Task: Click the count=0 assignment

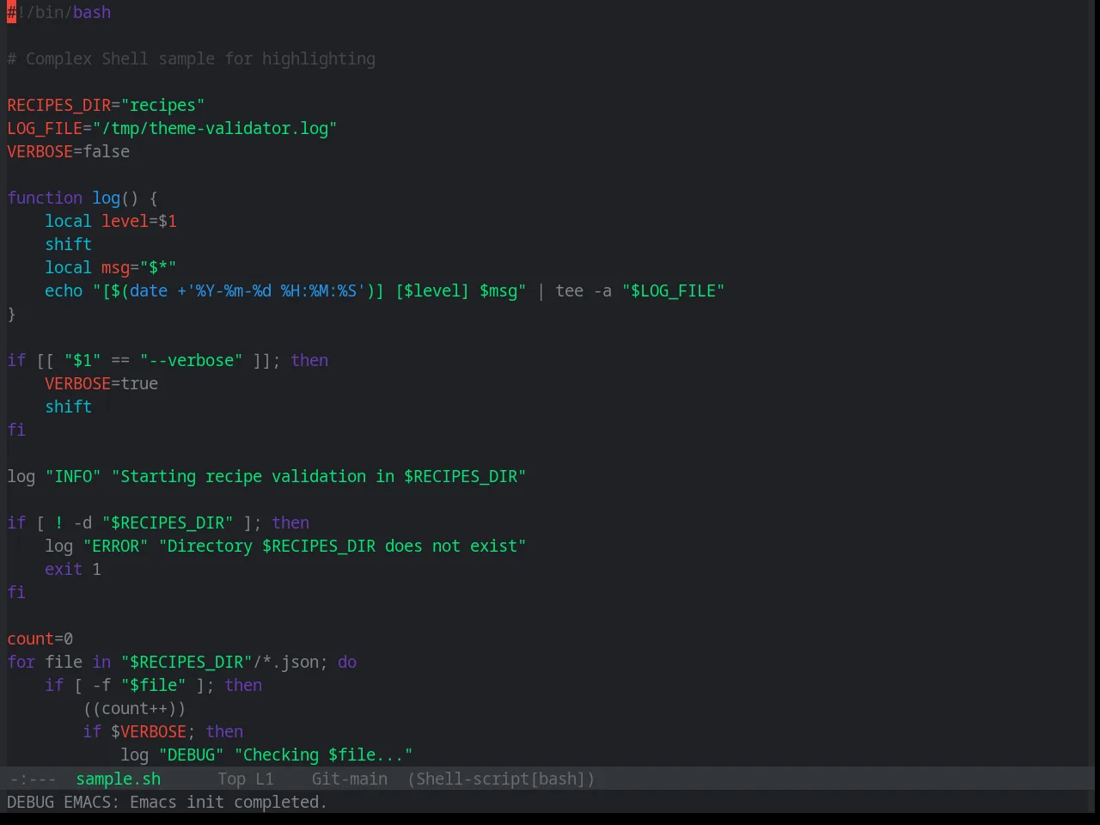Action: point(40,639)
